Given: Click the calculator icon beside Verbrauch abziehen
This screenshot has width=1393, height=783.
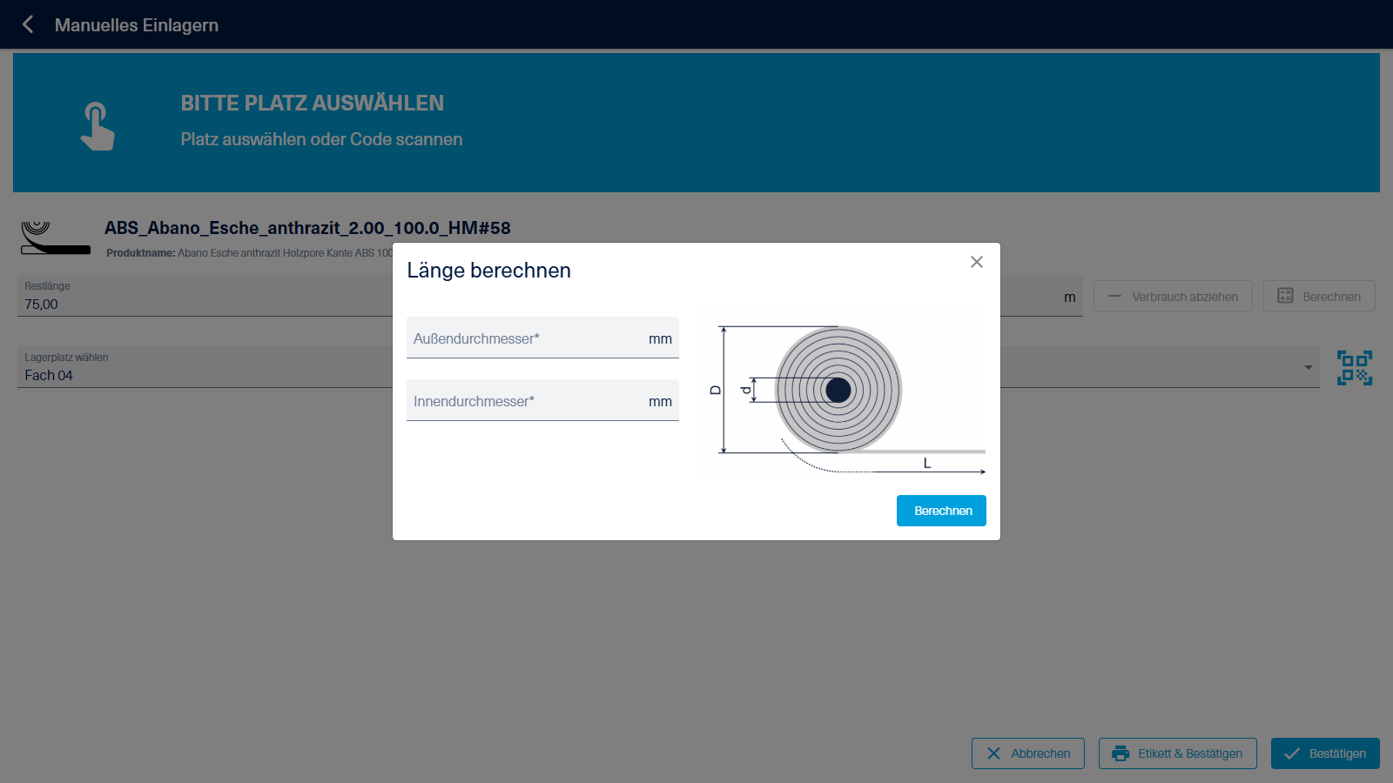Looking at the screenshot, I should click(1285, 296).
